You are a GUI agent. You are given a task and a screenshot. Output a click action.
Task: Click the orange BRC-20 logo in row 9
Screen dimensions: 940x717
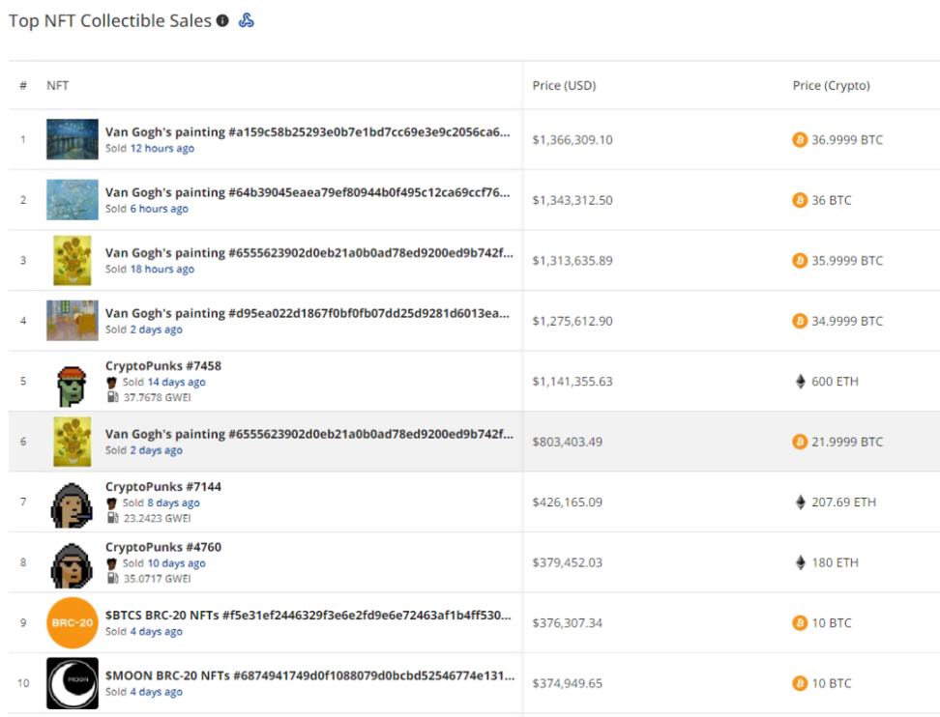coord(73,623)
